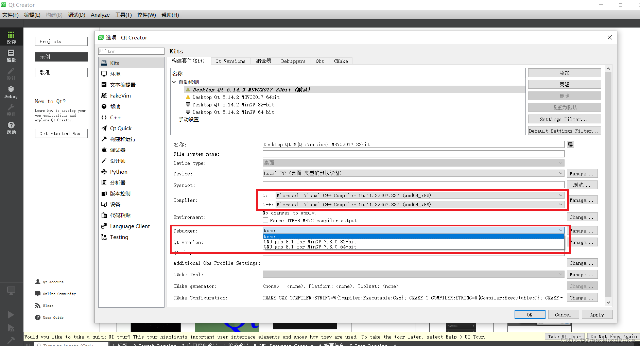Open the Design (设计) mode icon
Image resolution: width=640 pixels, height=346 pixels.
click(11, 73)
